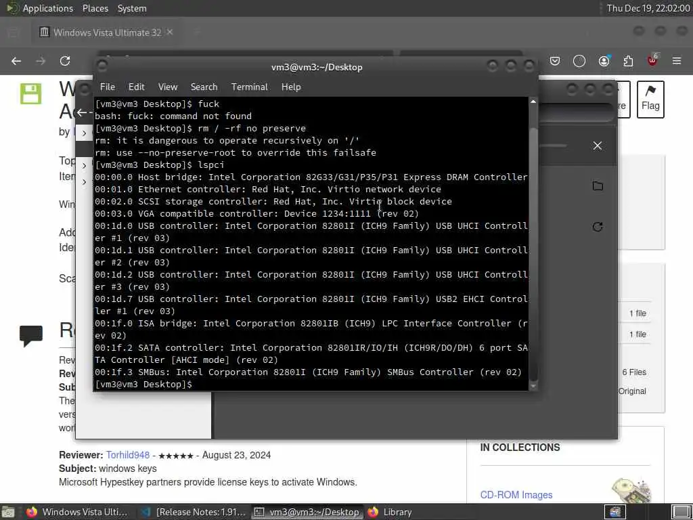Open the Applications menu in top panel

48,8
